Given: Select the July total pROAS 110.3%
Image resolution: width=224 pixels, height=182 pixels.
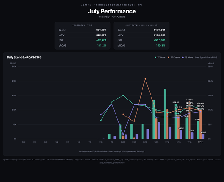Looking at the screenshot, I should point(161,45).
